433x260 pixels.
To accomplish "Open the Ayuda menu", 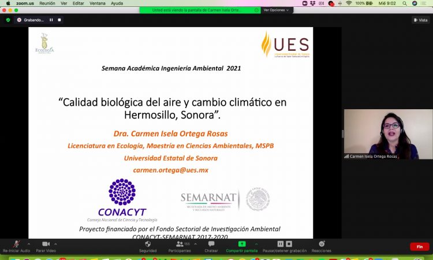I will 117,3.
